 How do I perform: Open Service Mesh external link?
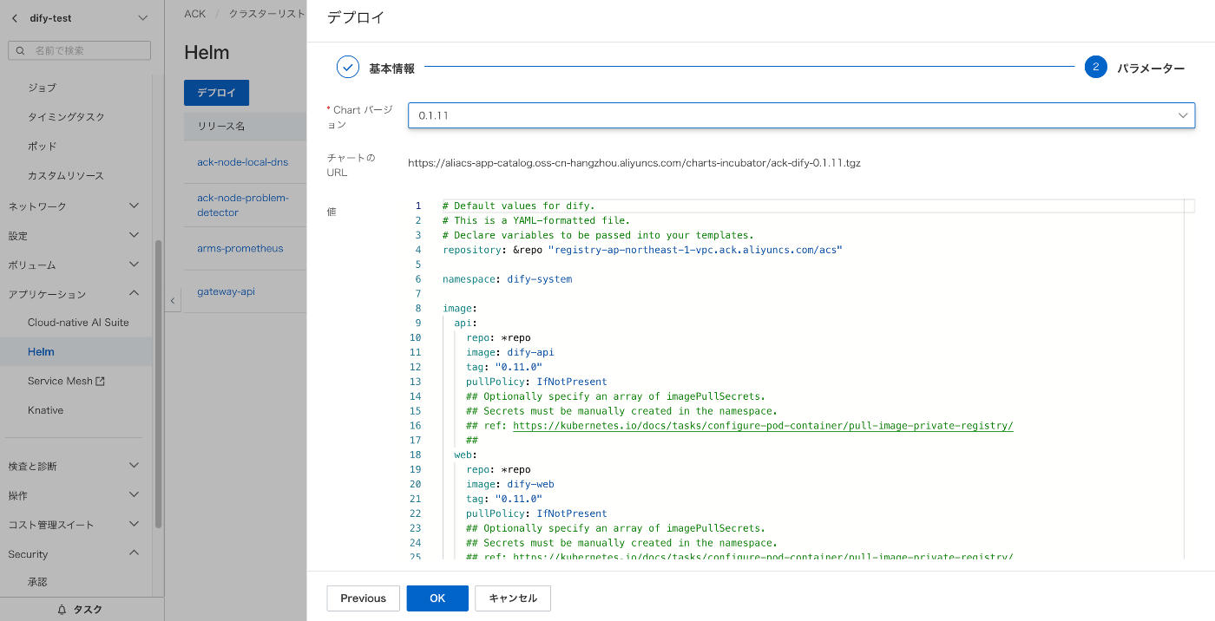tap(66, 381)
